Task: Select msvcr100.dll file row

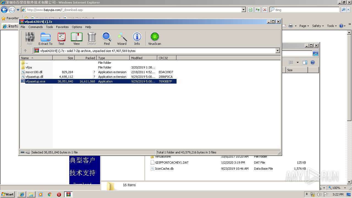Action: tap(98, 72)
